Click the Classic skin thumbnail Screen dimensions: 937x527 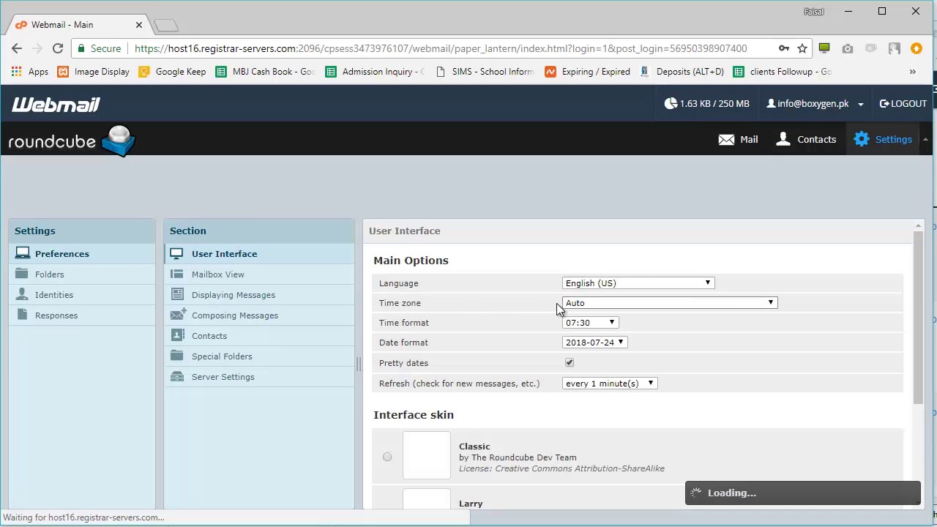(x=427, y=455)
